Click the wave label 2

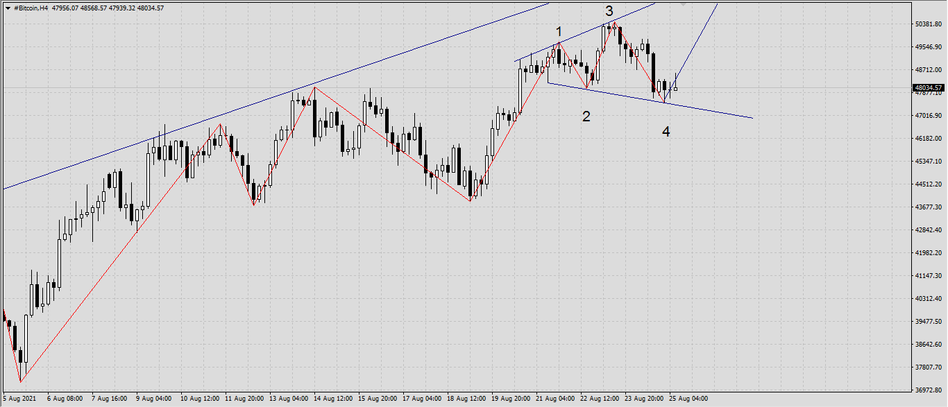point(586,116)
